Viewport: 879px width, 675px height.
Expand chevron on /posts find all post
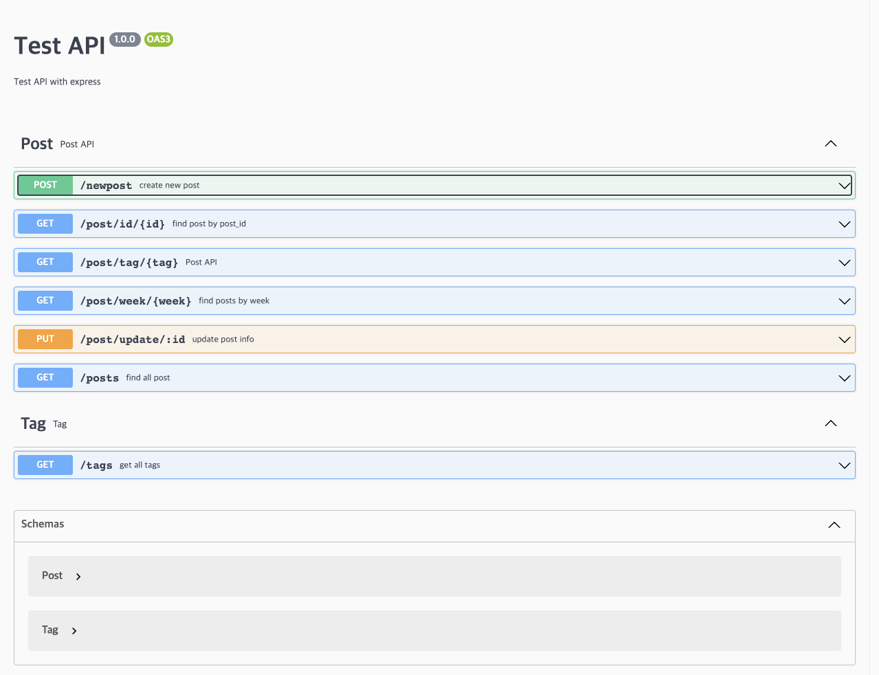pos(844,378)
